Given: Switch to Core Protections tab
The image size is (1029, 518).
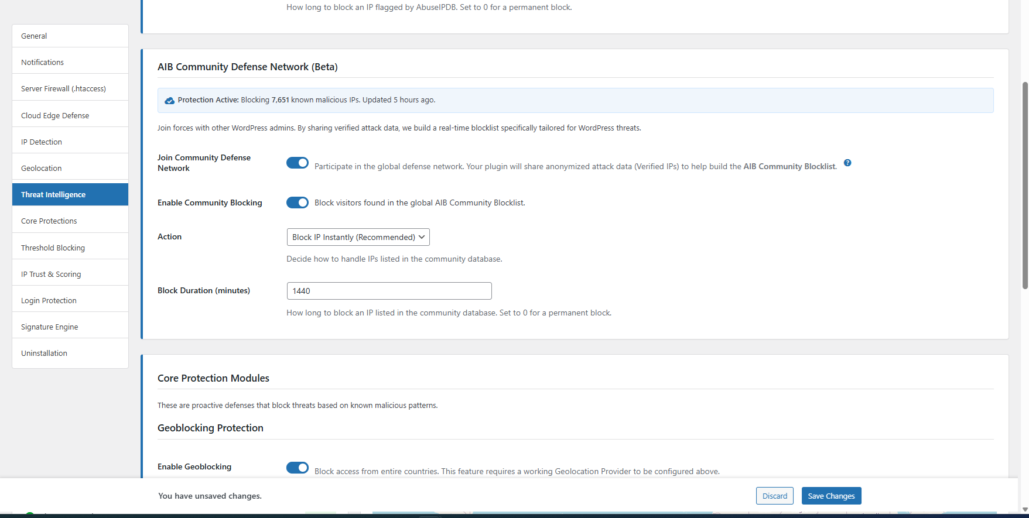Looking at the screenshot, I should coord(70,221).
